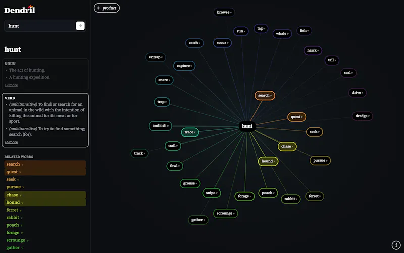Viewport: 404px width, 253px height.
Task: Select the scrounge graph node
Action: tap(225, 213)
